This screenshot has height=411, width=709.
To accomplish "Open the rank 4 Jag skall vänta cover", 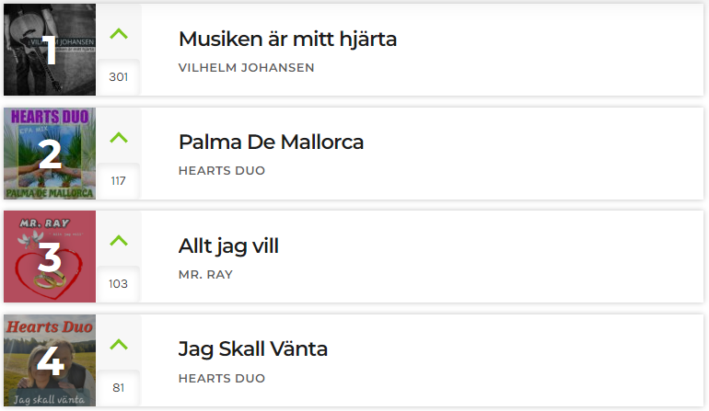I will pos(50,360).
